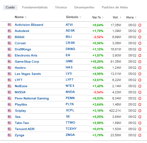Click the CRSR symbol
The width and height of the screenshot is (147, 143).
[x=70, y=43]
